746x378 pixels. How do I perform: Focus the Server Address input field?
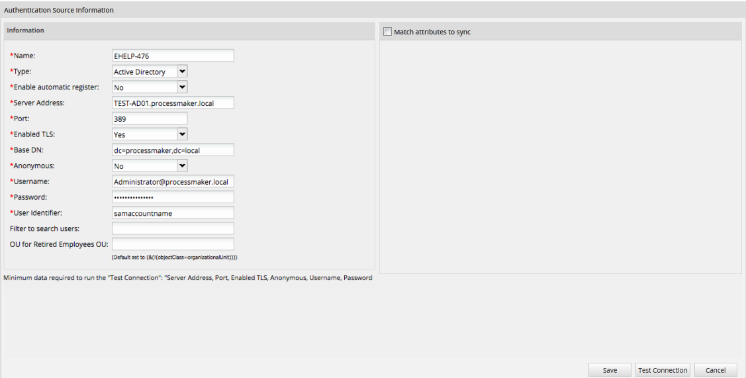point(173,103)
